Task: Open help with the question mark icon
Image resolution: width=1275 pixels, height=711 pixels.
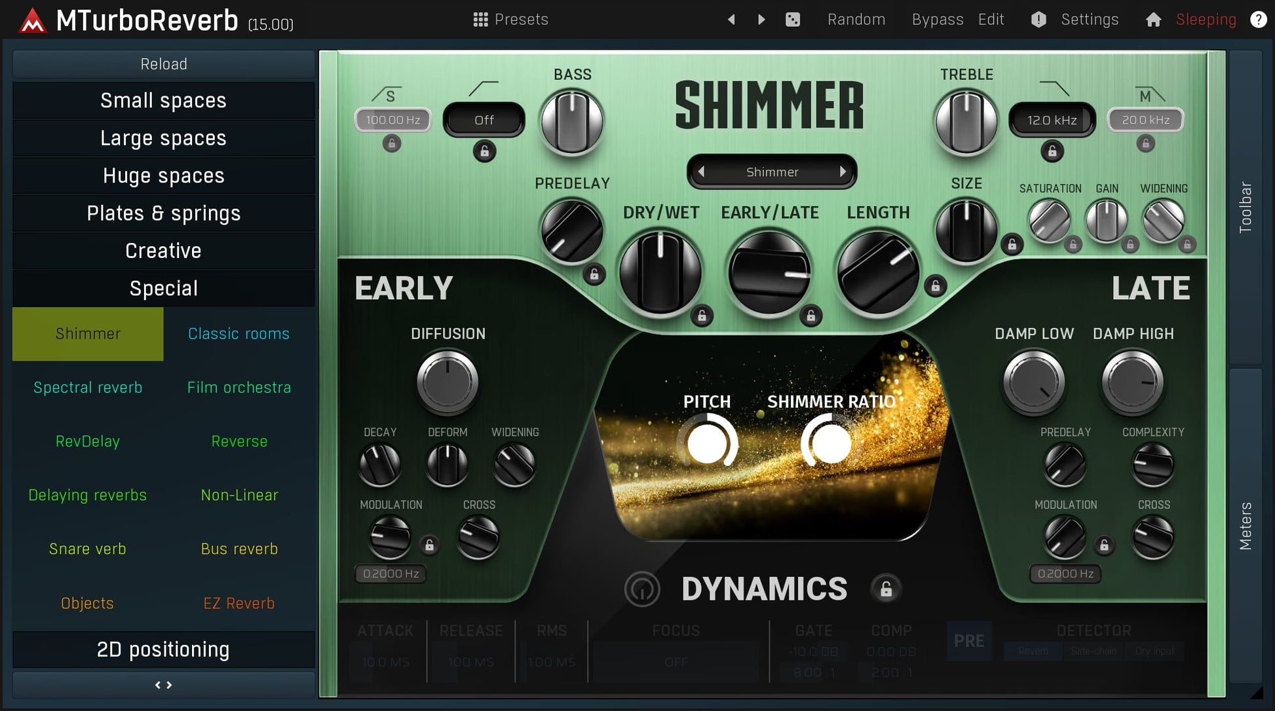Action: [1258, 20]
